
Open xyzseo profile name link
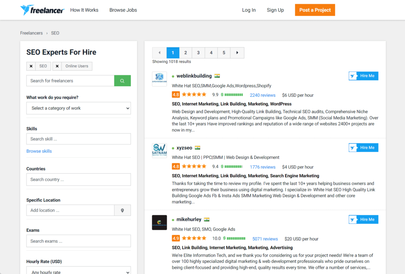[x=184, y=148]
